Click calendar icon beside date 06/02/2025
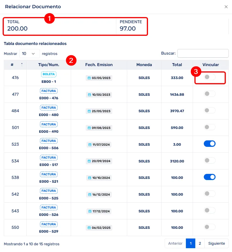The width and height of the screenshot is (232, 252). 89,228
